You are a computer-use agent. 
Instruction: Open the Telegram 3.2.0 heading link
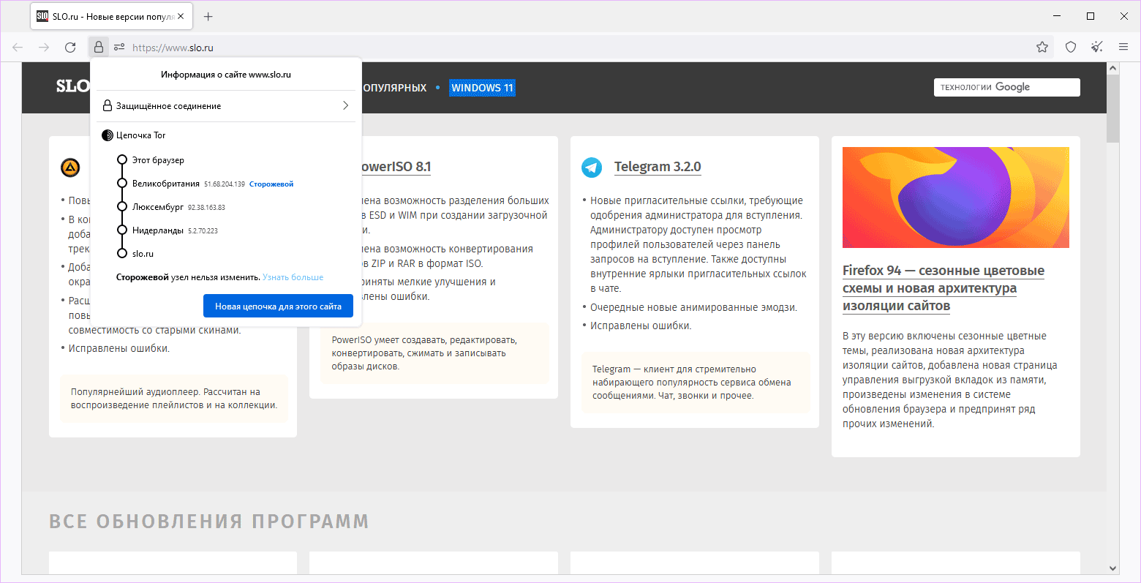tap(658, 167)
